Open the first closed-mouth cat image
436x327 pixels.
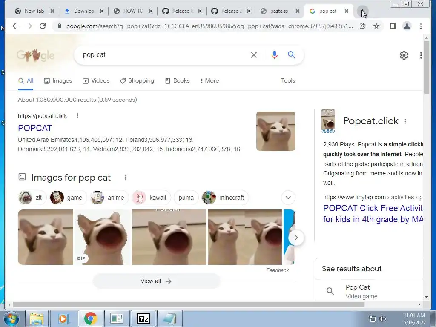pos(46,237)
